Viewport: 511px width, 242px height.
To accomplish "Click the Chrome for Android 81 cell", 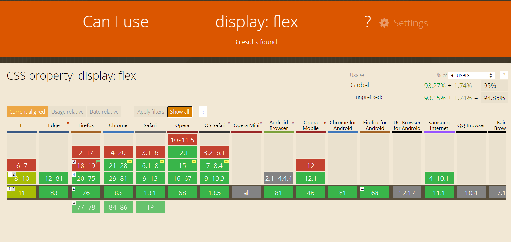I will tap(343, 193).
